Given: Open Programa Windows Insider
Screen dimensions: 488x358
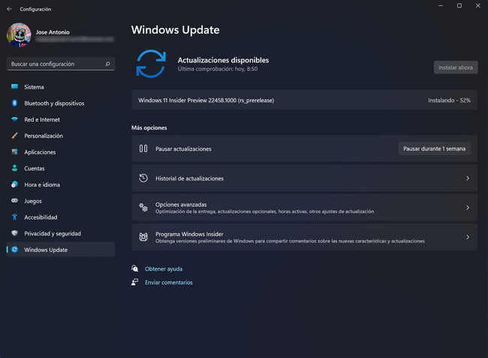Looking at the screenshot, I should (304, 237).
